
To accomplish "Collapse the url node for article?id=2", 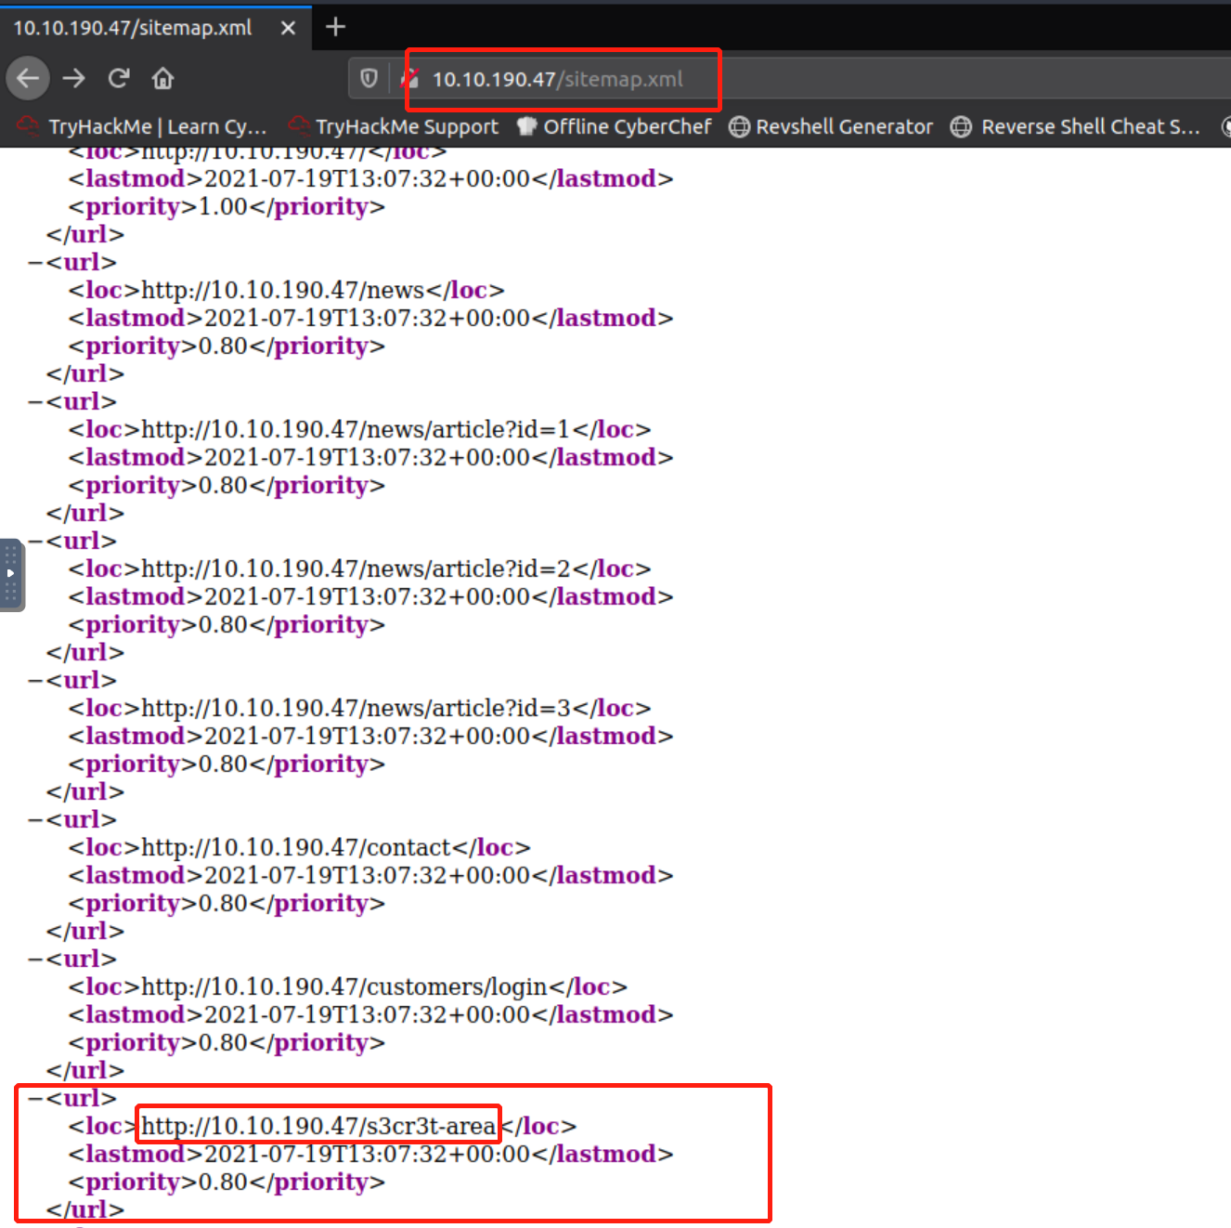I will coord(35,542).
